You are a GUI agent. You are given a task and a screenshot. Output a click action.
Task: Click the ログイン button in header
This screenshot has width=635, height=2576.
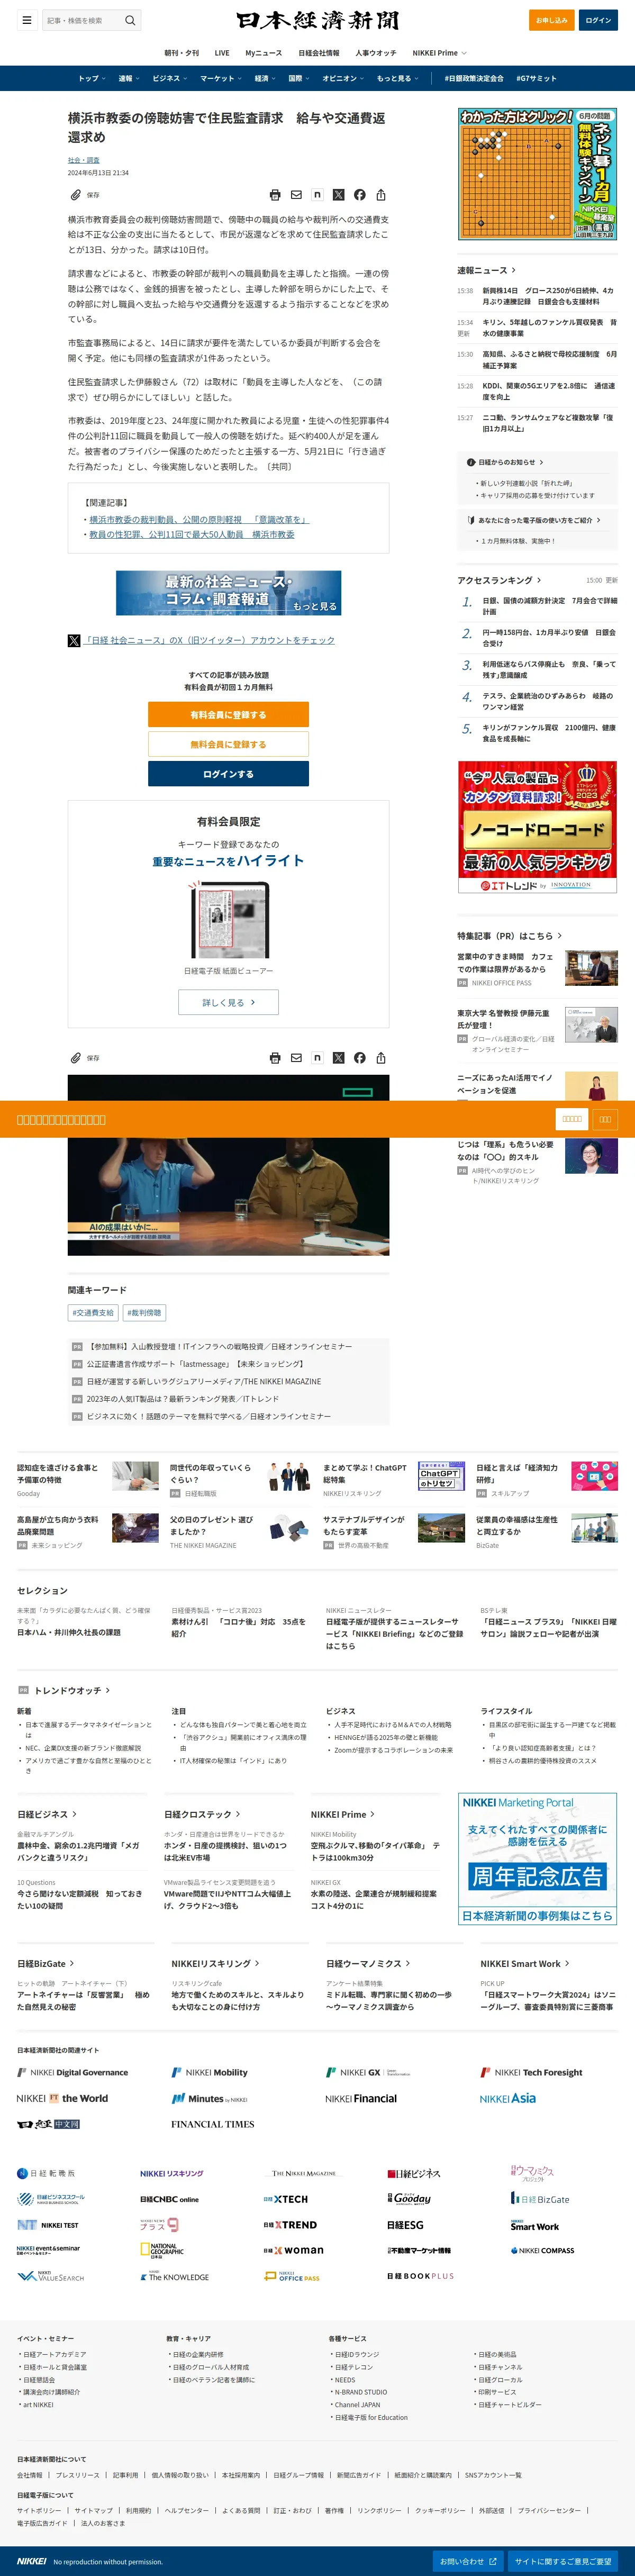[598, 20]
